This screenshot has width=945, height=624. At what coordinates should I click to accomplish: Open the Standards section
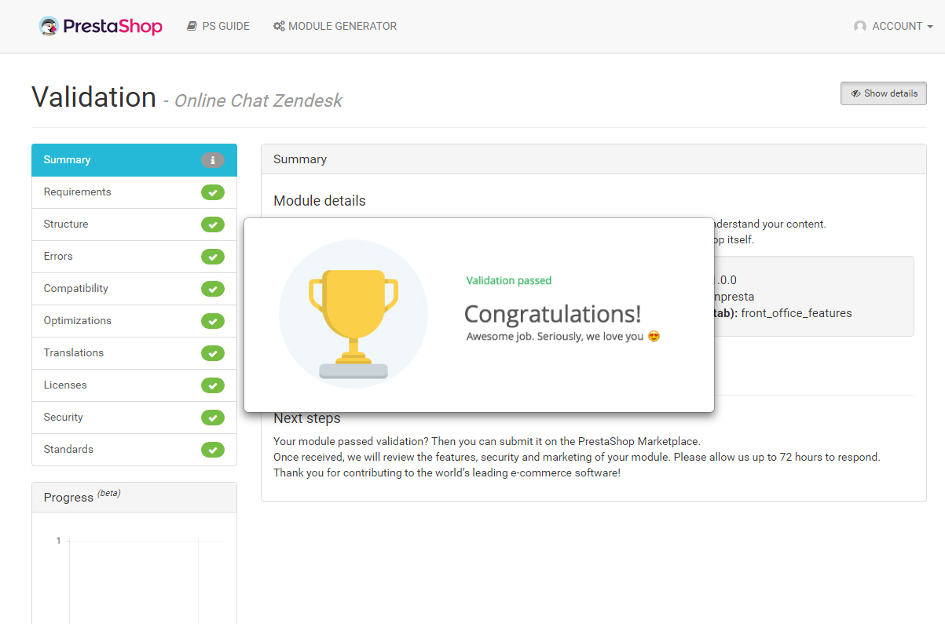(134, 450)
